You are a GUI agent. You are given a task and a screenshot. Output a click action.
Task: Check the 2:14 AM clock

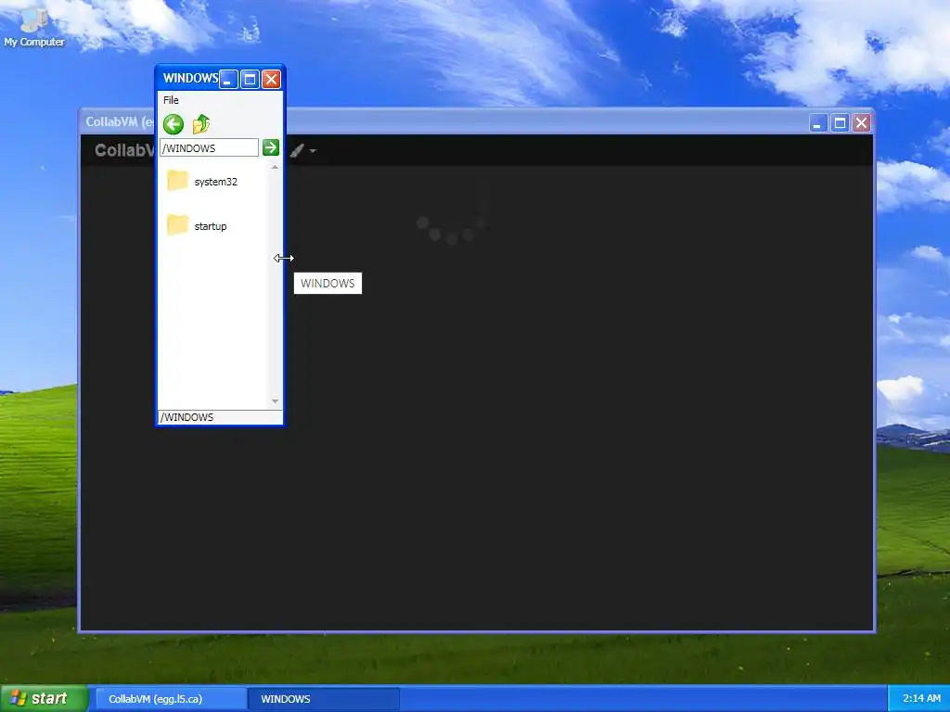[x=921, y=699]
